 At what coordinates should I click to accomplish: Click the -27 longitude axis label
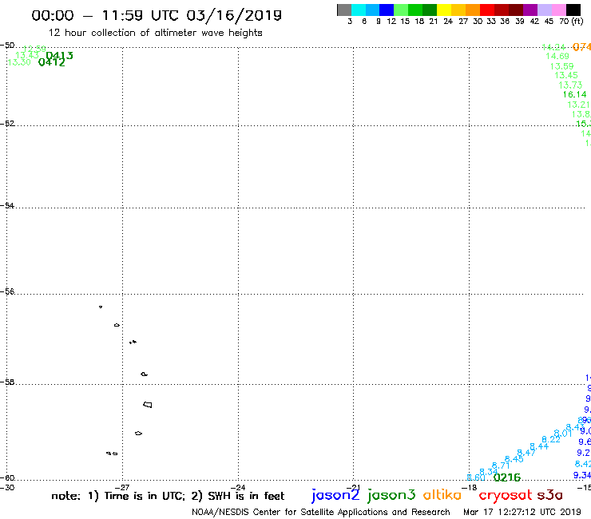122,487
